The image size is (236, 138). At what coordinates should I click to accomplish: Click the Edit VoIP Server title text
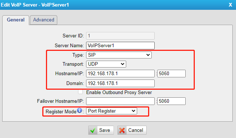(x=35, y=5)
